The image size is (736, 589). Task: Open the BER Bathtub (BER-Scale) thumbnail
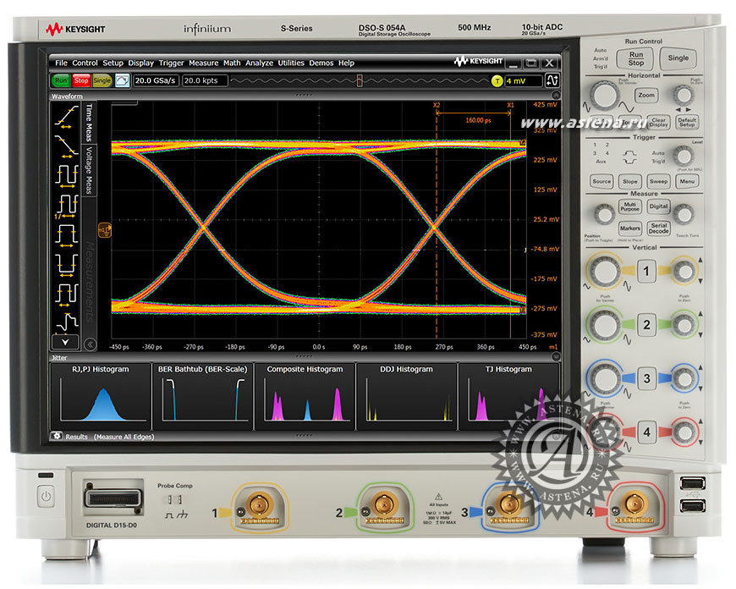pos(203,396)
